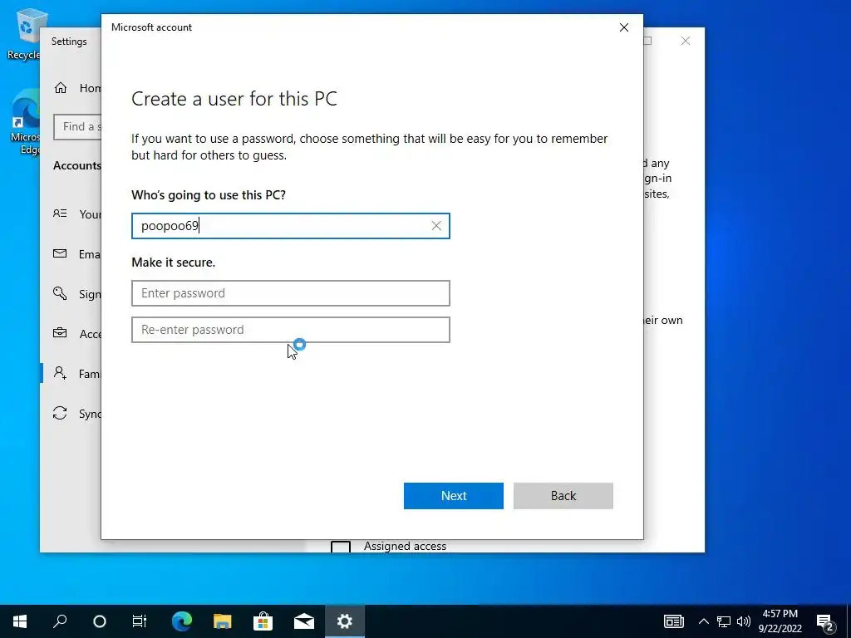The height and width of the screenshot is (638, 851).
Task: Click Assigned access icon in Settings window
Action: click(340, 547)
